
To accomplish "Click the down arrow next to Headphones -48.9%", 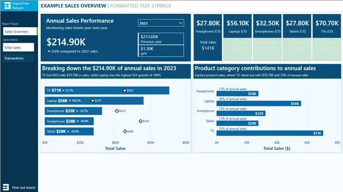I will [78, 121].
